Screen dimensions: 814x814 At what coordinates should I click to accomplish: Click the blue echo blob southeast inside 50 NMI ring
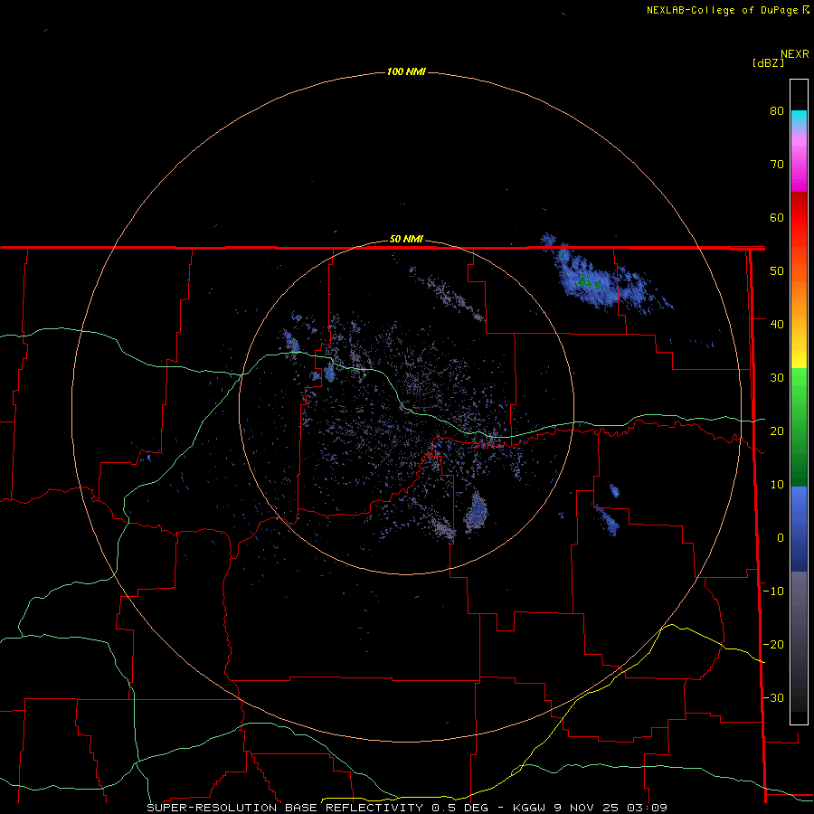point(476,511)
